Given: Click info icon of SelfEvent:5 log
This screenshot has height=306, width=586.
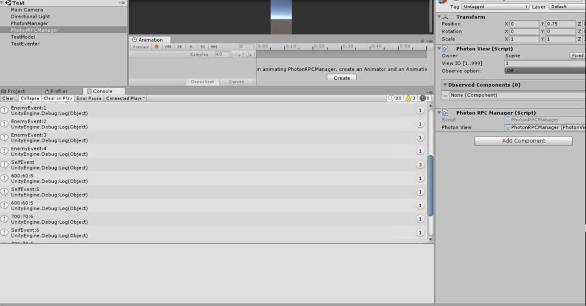Looking at the screenshot, I should click(4, 192).
